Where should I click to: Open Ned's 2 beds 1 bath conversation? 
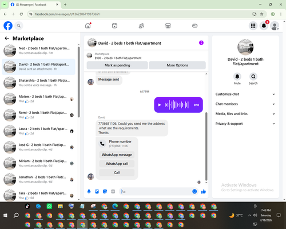pyautogui.click(x=38, y=50)
